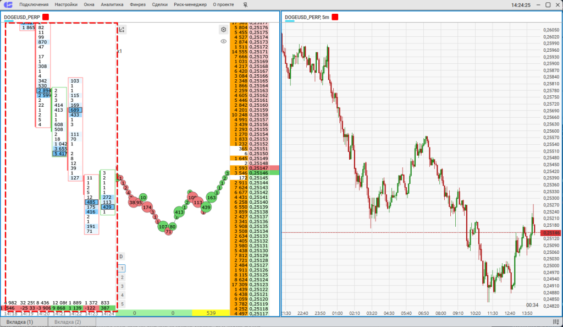Expand the Сделки menu
Image resolution: width=563 pixels, height=327 pixels.
click(x=159, y=5)
